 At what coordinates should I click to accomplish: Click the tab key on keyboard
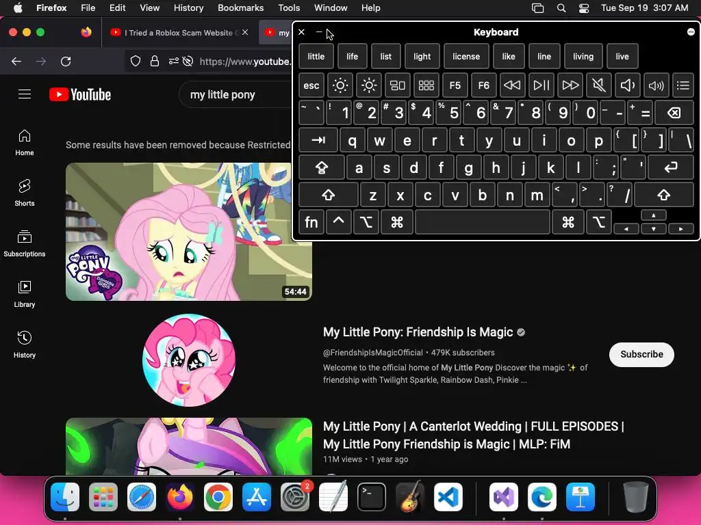coord(318,140)
